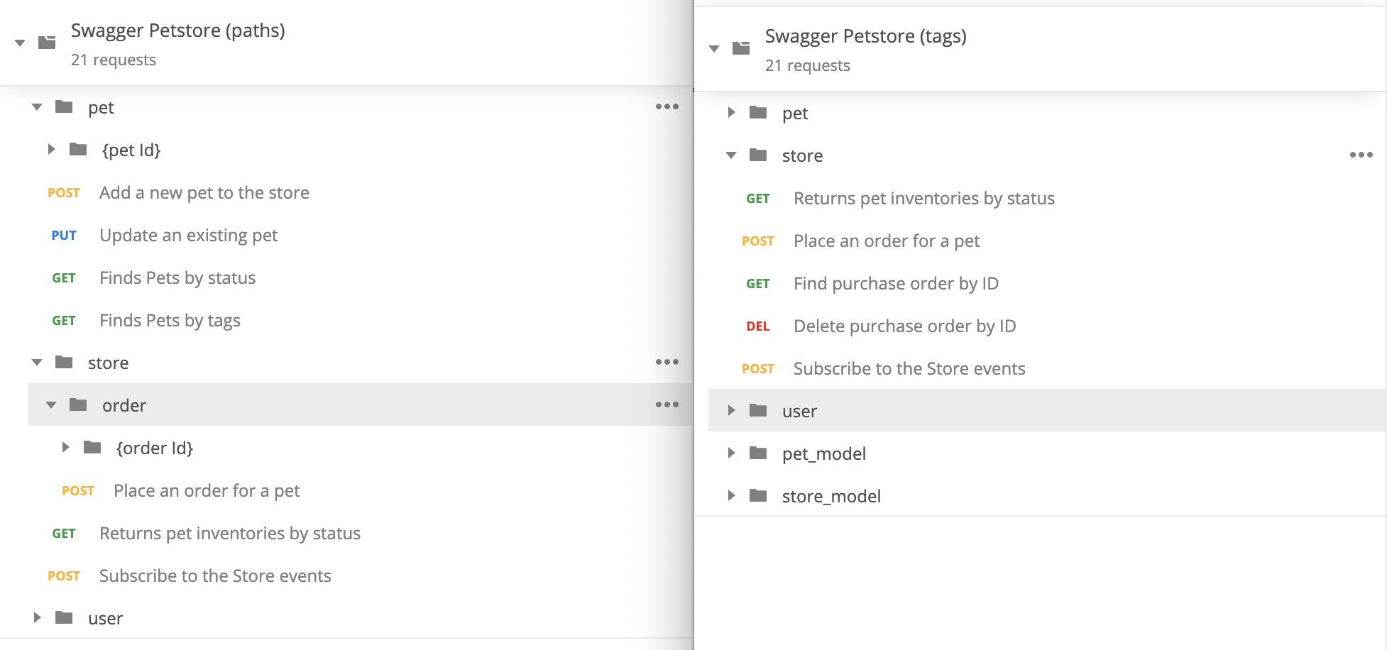The width and height of the screenshot is (1387, 650).
Task: Expand the store_model folder
Action: [x=731, y=496]
